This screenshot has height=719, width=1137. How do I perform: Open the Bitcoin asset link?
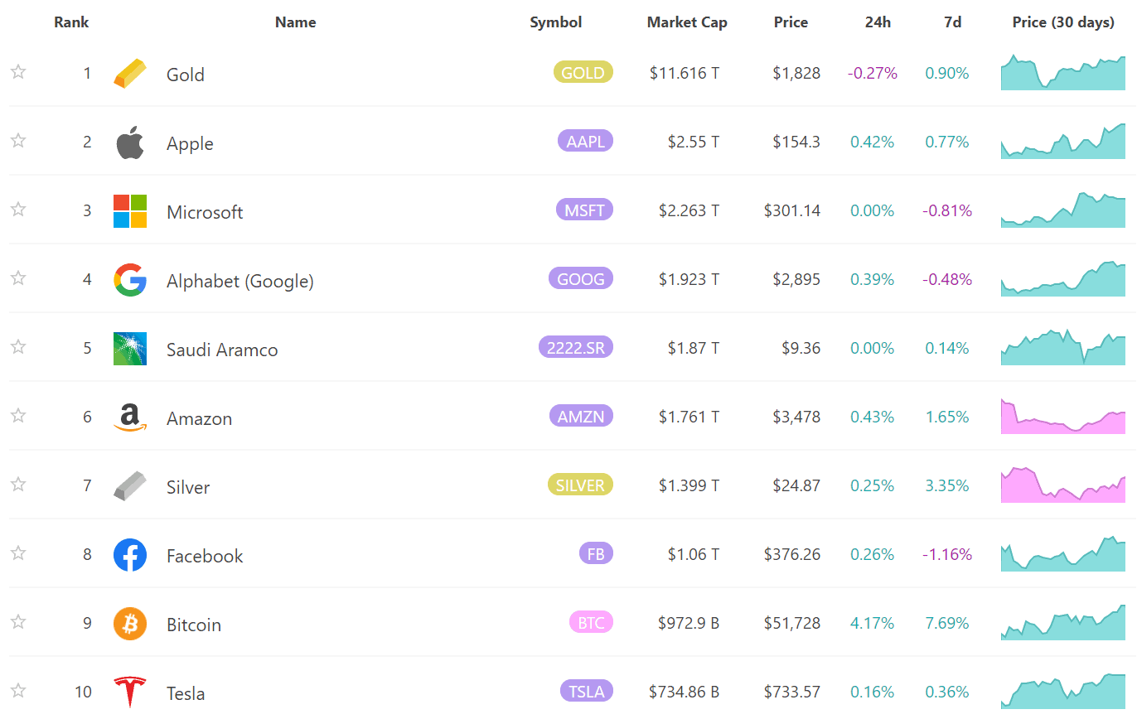point(194,625)
